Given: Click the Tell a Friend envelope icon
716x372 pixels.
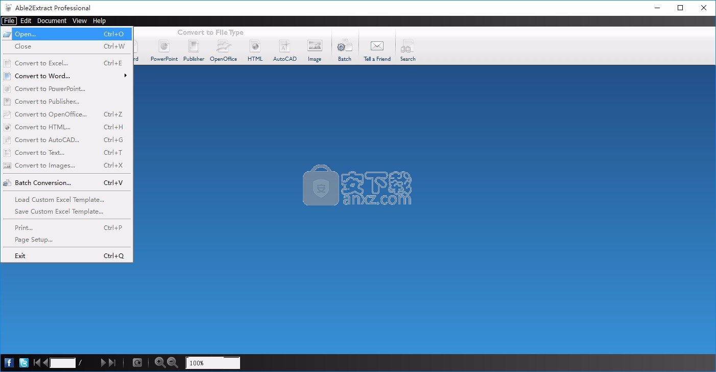Looking at the screenshot, I should (377, 46).
